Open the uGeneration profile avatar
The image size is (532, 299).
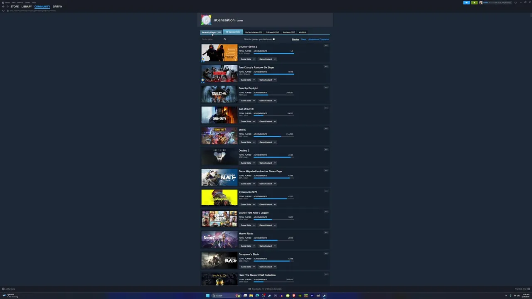pos(206,20)
